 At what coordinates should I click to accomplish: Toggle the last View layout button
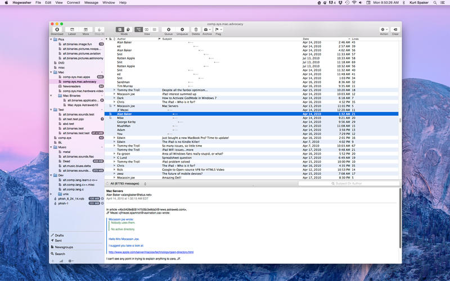pyautogui.click(x=155, y=29)
